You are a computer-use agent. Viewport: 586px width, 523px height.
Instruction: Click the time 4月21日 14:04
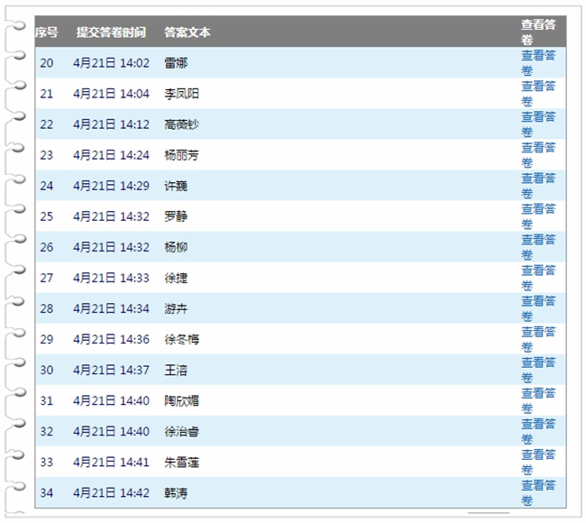click(112, 94)
